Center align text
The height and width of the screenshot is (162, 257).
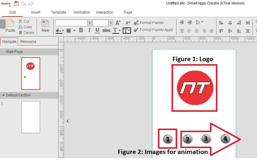point(197,31)
